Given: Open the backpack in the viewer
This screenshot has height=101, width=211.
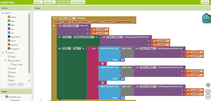Looking at the screenshot, I should point(207,18).
